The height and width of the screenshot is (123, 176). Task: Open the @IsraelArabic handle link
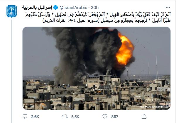(73, 8)
